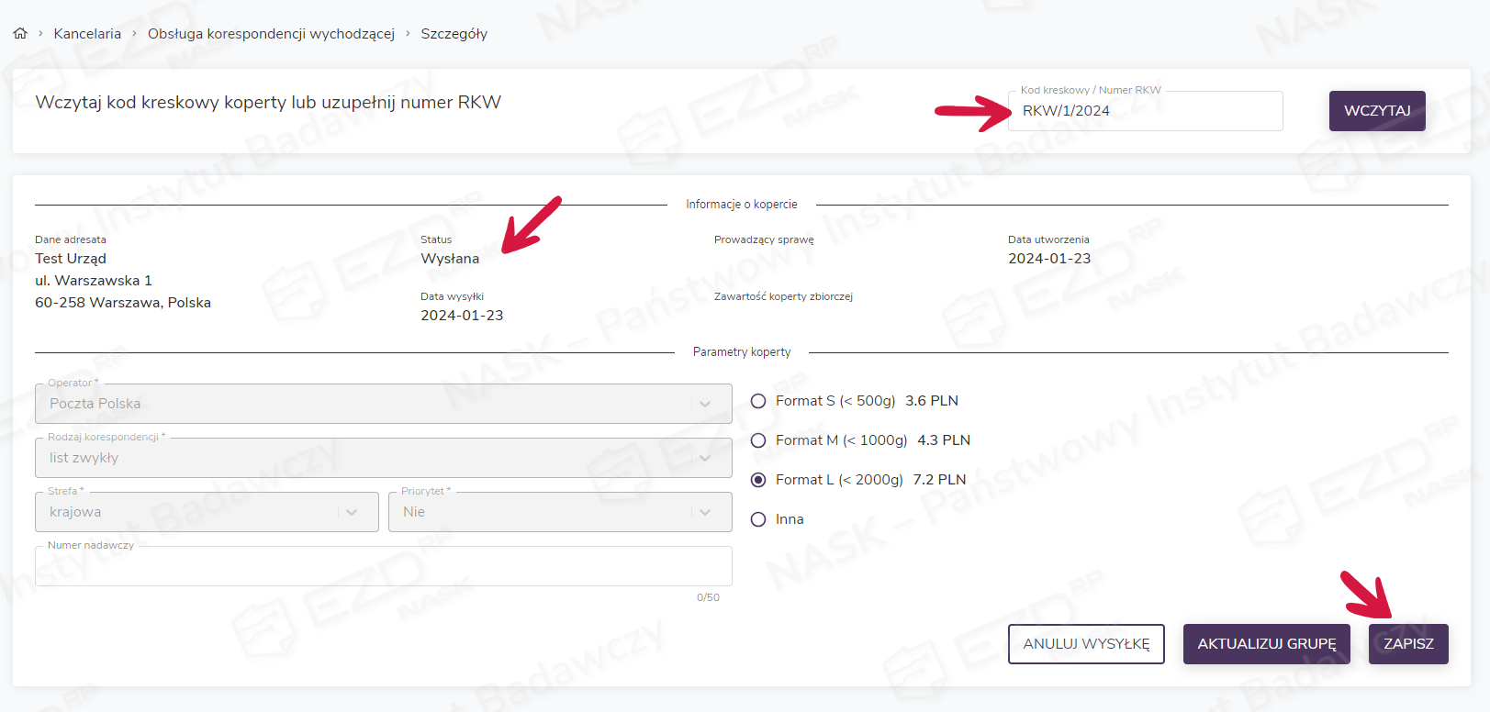The image size is (1490, 712).
Task: Expand the Operator dropdown chevron
Action: pyautogui.click(x=704, y=404)
